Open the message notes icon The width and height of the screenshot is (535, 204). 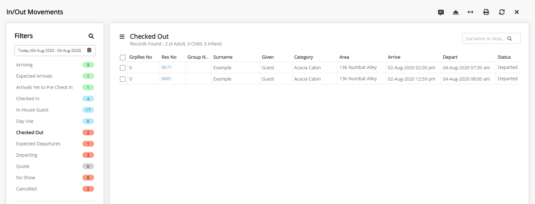441,12
